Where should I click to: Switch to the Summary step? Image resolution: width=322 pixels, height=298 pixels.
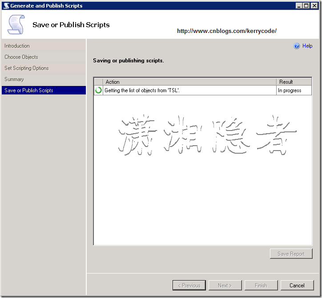point(14,79)
